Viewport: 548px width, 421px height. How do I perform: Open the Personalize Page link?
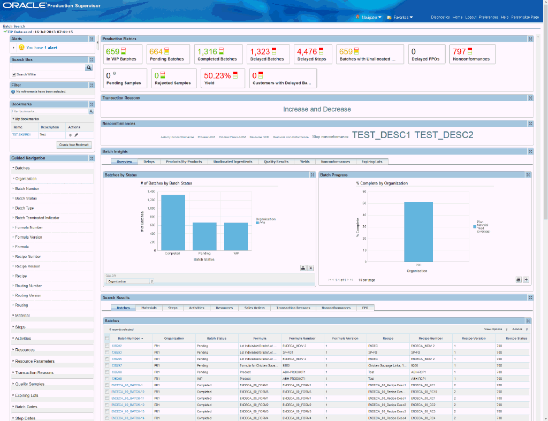[x=525, y=17]
